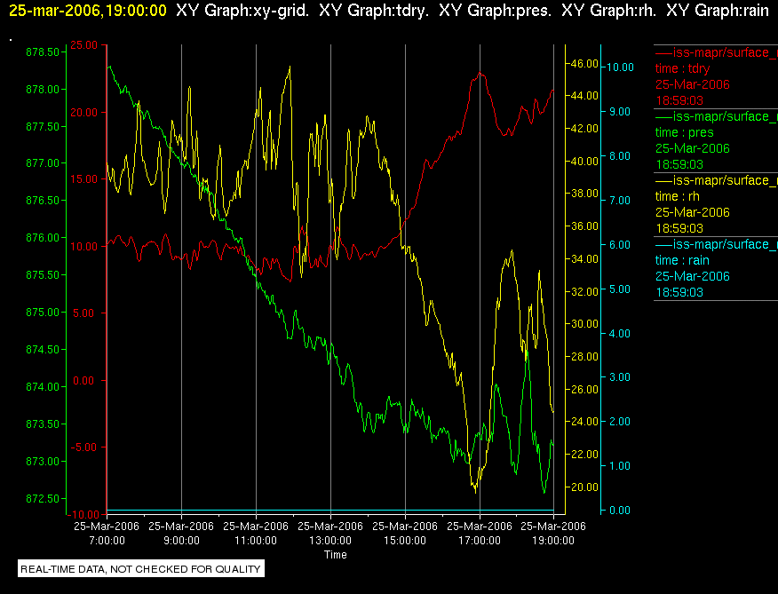778x594 pixels.
Task: Click the 'time : rain' legend label
Action: (682, 260)
